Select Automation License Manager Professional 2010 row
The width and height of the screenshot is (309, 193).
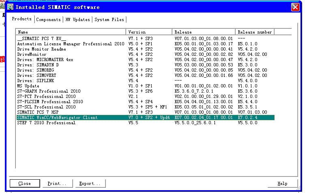[x=146, y=44]
